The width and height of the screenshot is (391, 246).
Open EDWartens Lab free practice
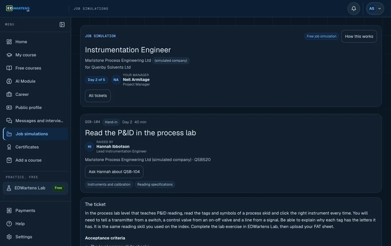(35, 188)
